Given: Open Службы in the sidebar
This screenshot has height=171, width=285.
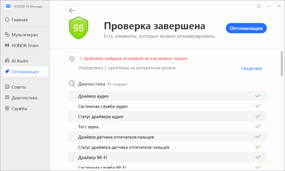Looking at the screenshot, I should click(19, 109).
